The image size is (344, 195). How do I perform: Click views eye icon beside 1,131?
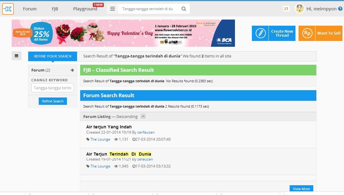[x=116, y=139]
